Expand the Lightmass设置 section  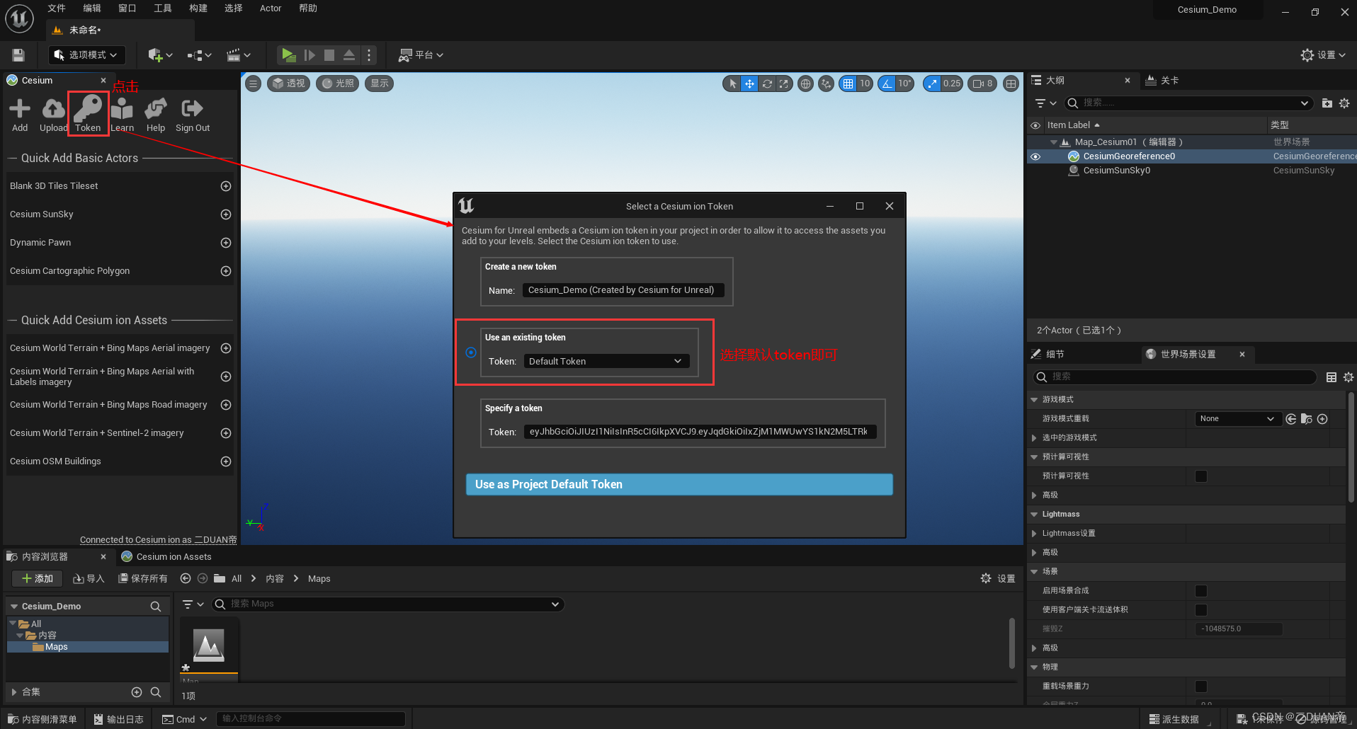click(x=1034, y=533)
